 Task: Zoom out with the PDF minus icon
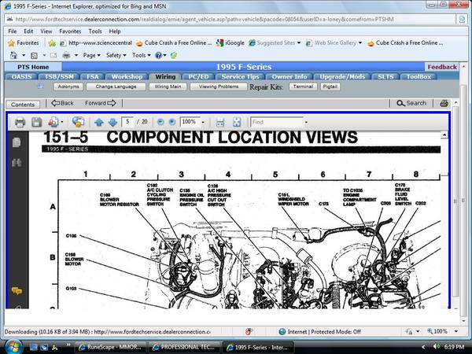(160, 122)
